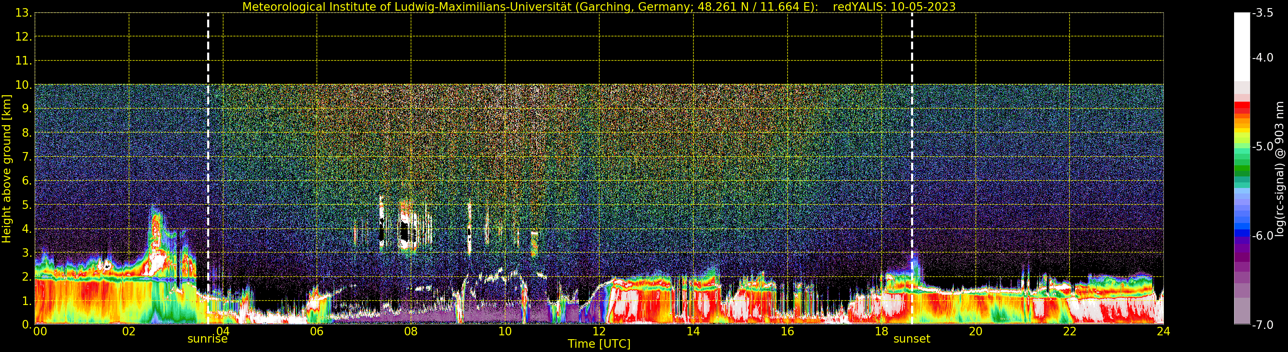The width and height of the screenshot is (1288, 352).
Task: Click the '02' time axis tick label
Action: click(128, 331)
